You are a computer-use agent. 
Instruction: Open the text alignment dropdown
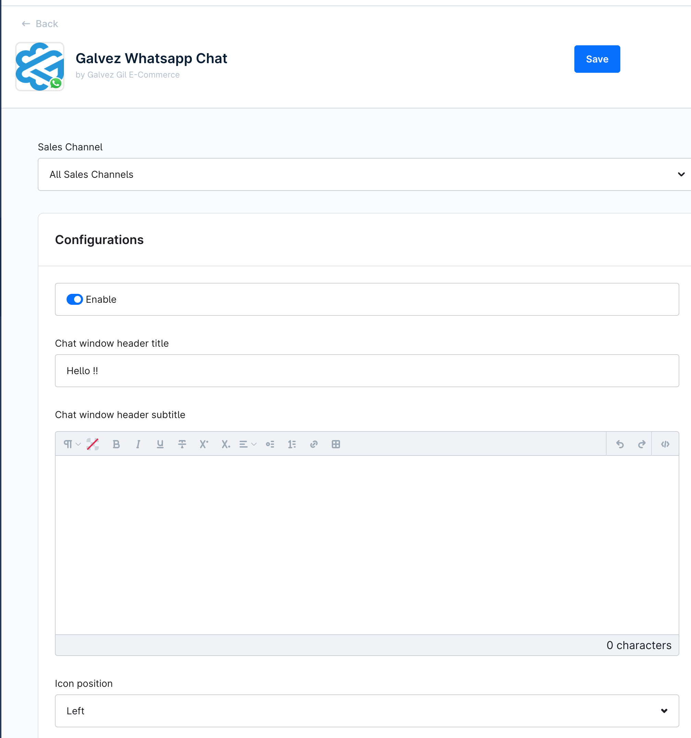pyautogui.click(x=247, y=444)
